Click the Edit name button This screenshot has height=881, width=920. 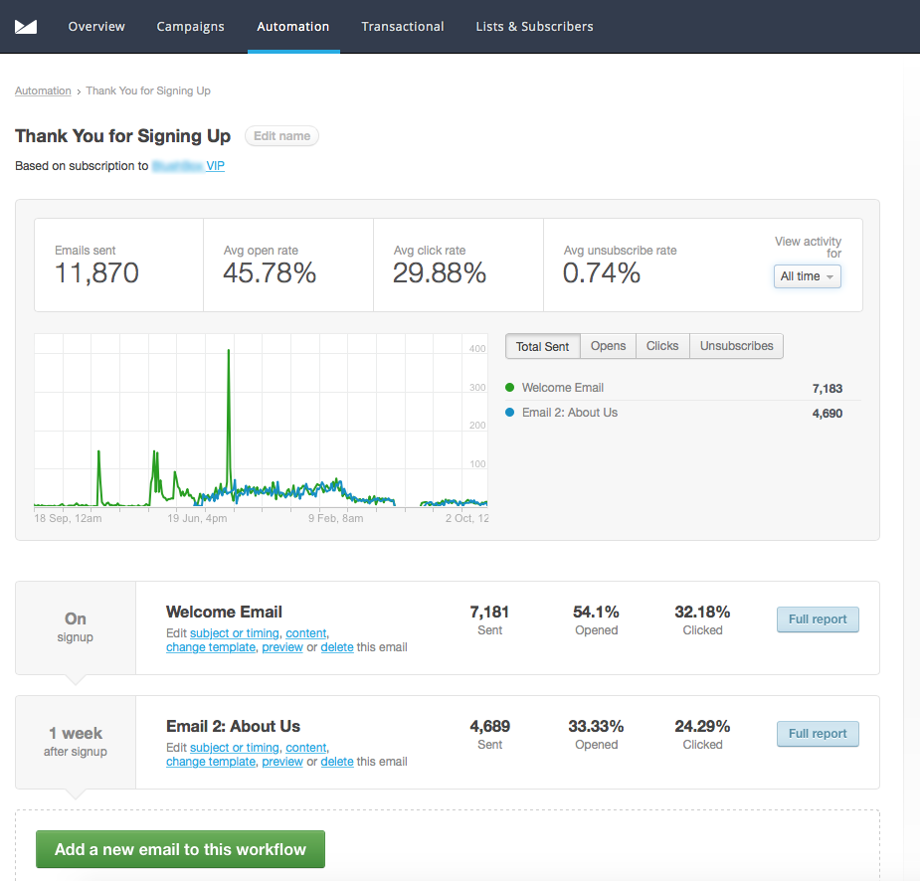tap(281, 136)
